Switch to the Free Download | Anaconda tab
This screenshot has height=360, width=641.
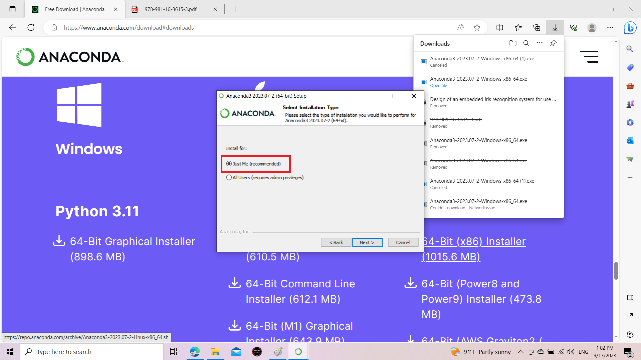click(x=74, y=9)
